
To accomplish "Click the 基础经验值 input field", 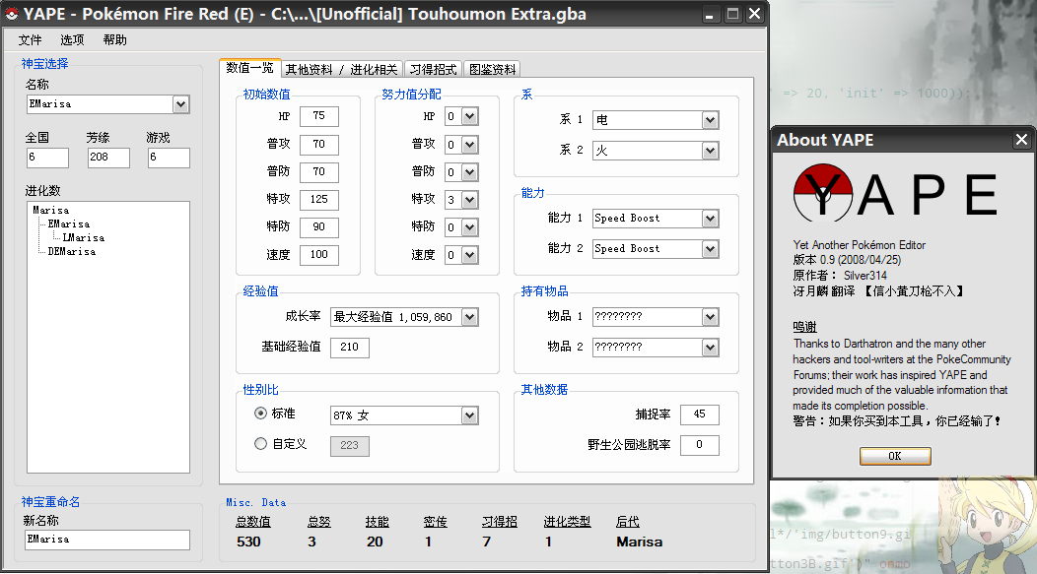I will pos(350,348).
